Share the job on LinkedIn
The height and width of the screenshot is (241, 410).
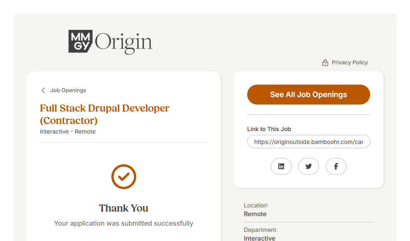point(281,166)
